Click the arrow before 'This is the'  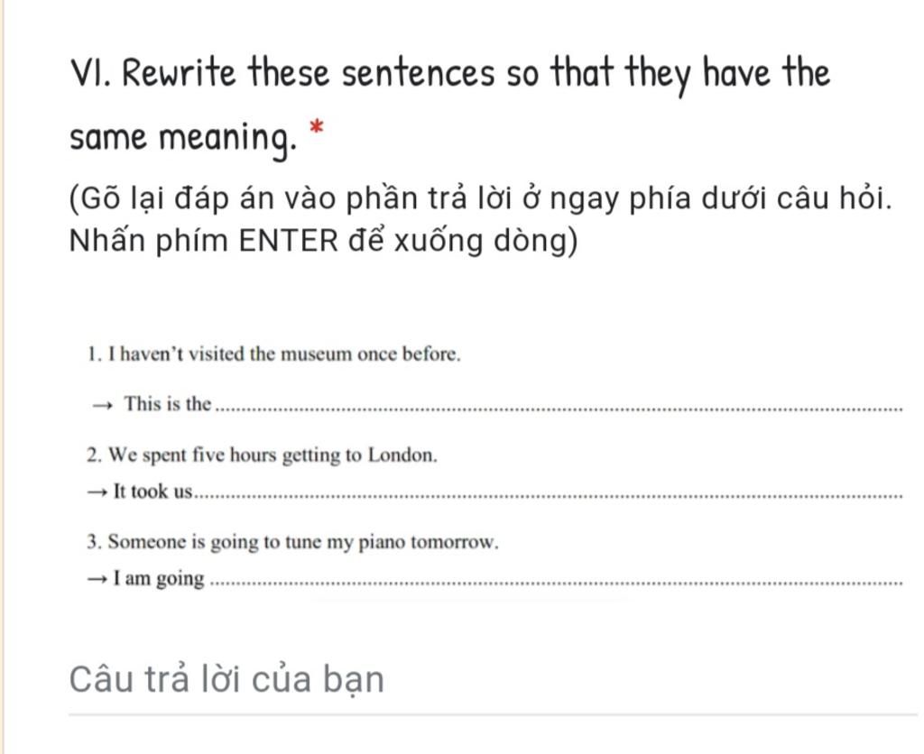coord(102,405)
